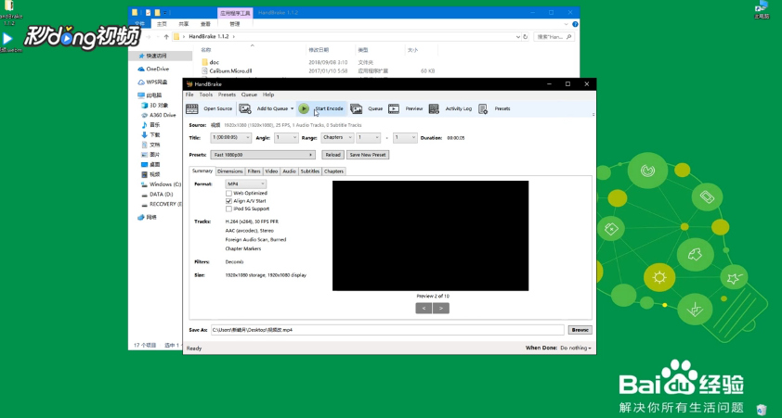Sort by the 修改日期 column header
The width and height of the screenshot is (782, 418).
point(319,50)
